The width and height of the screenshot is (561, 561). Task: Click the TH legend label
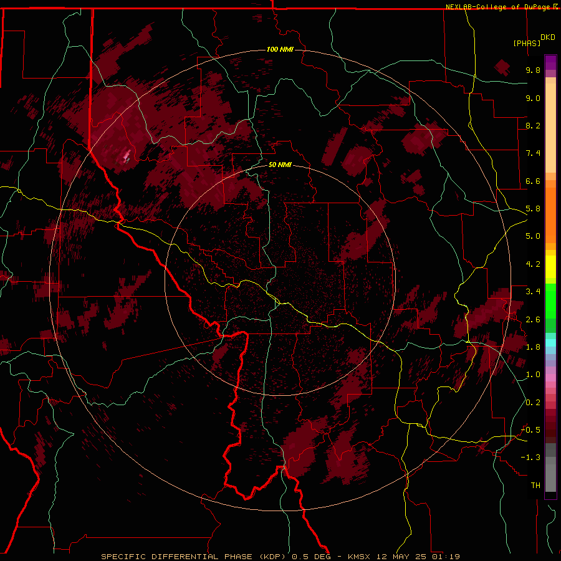pyautogui.click(x=535, y=486)
